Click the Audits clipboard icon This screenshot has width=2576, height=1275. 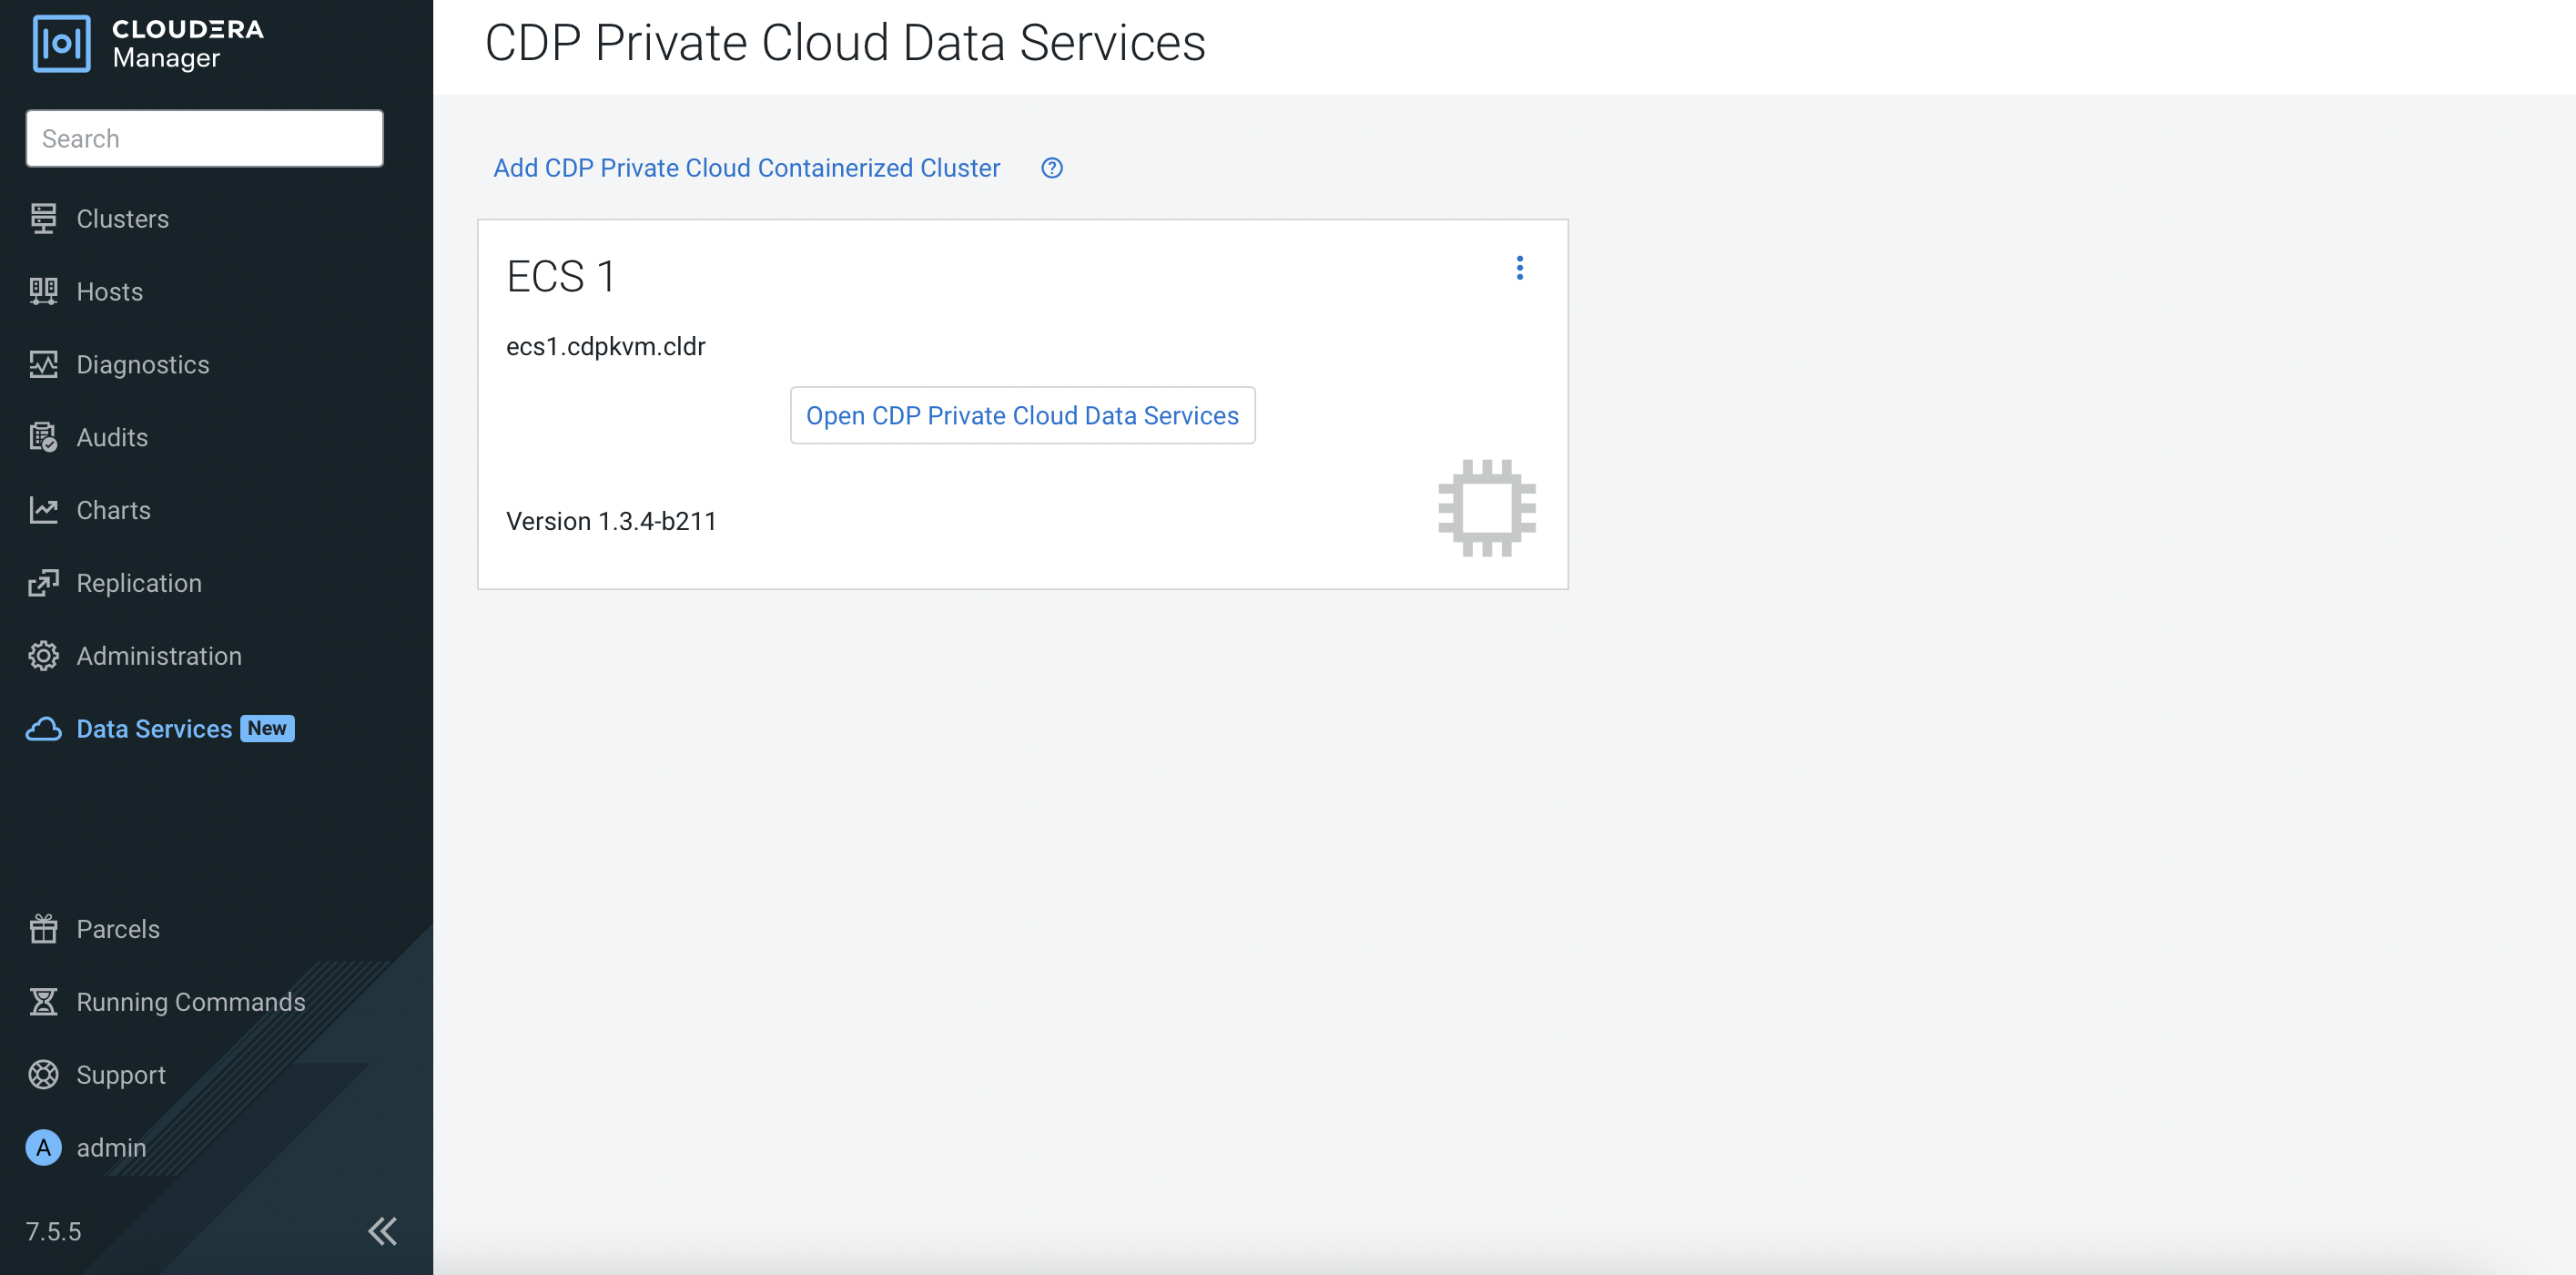tap(43, 437)
